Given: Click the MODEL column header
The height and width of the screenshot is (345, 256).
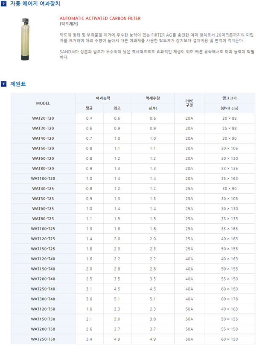Looking at the screenshot, I should coord(43,103).
